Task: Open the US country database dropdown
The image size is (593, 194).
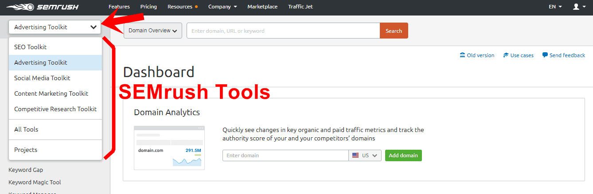Action: (365, 155)
